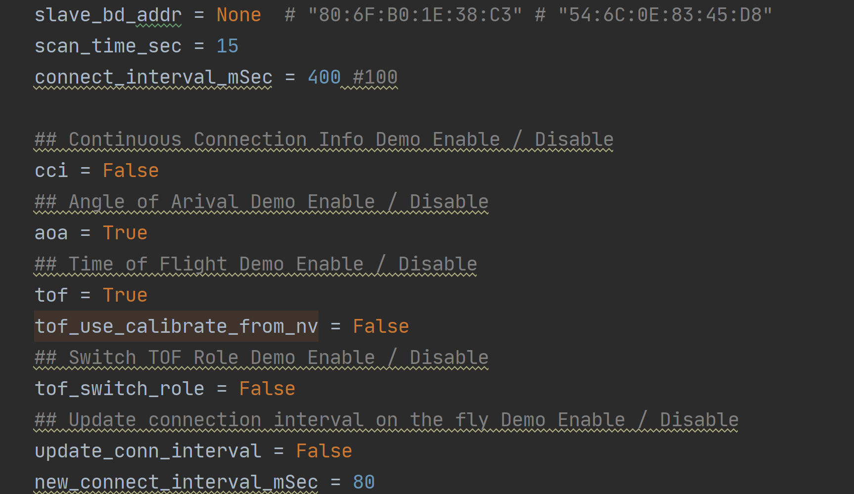Click the value 400 on connect interval line
This screenshot has width=854, height=494.
(324, 78)
